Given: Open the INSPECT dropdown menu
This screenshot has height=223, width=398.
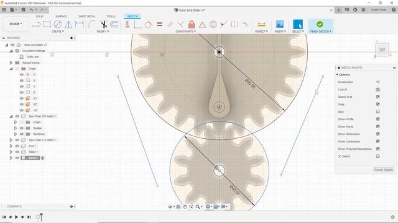Looking at the screenshot, I should click(261, 32).
